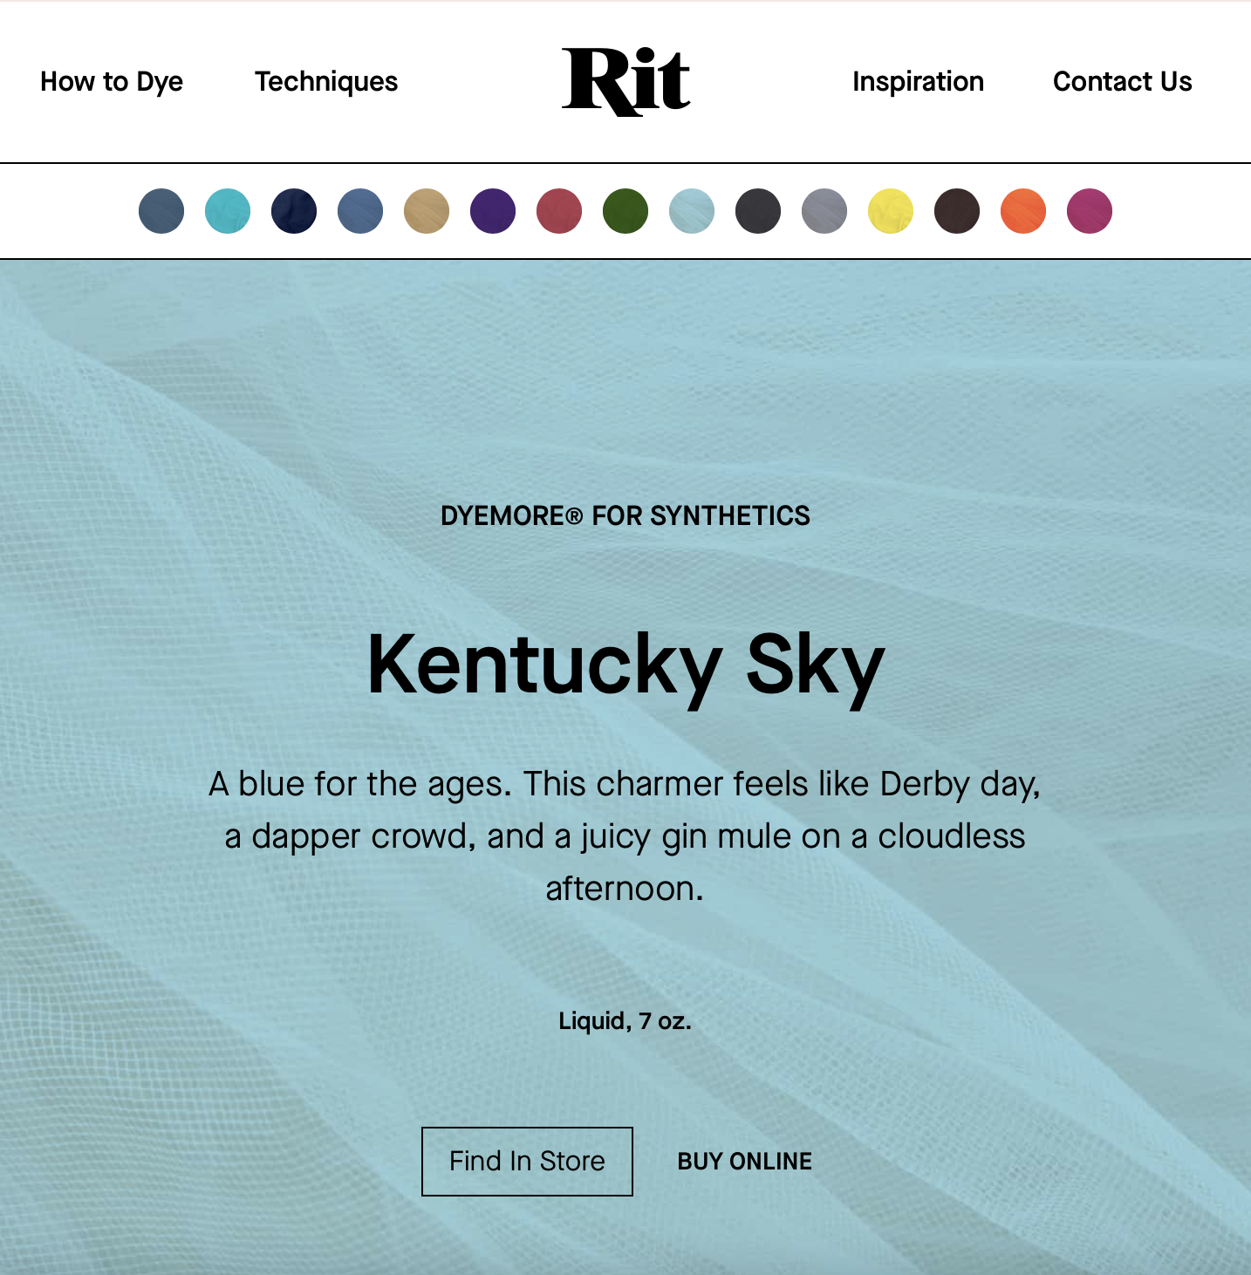Click the 'Liquid, 7 oz.' text
1251x1275 pixels.
pyautogui.click(x=625, y=1021)
